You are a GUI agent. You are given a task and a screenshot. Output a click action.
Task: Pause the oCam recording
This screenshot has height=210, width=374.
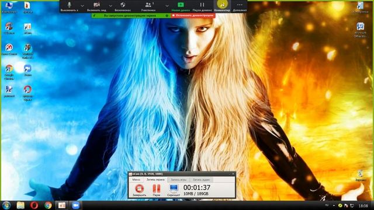(157, 190)
